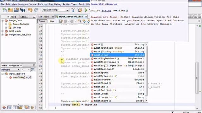Toggle Show Non-Public Members filter
The height and width of the screenshot is (113, 202).
click(21, 107)
